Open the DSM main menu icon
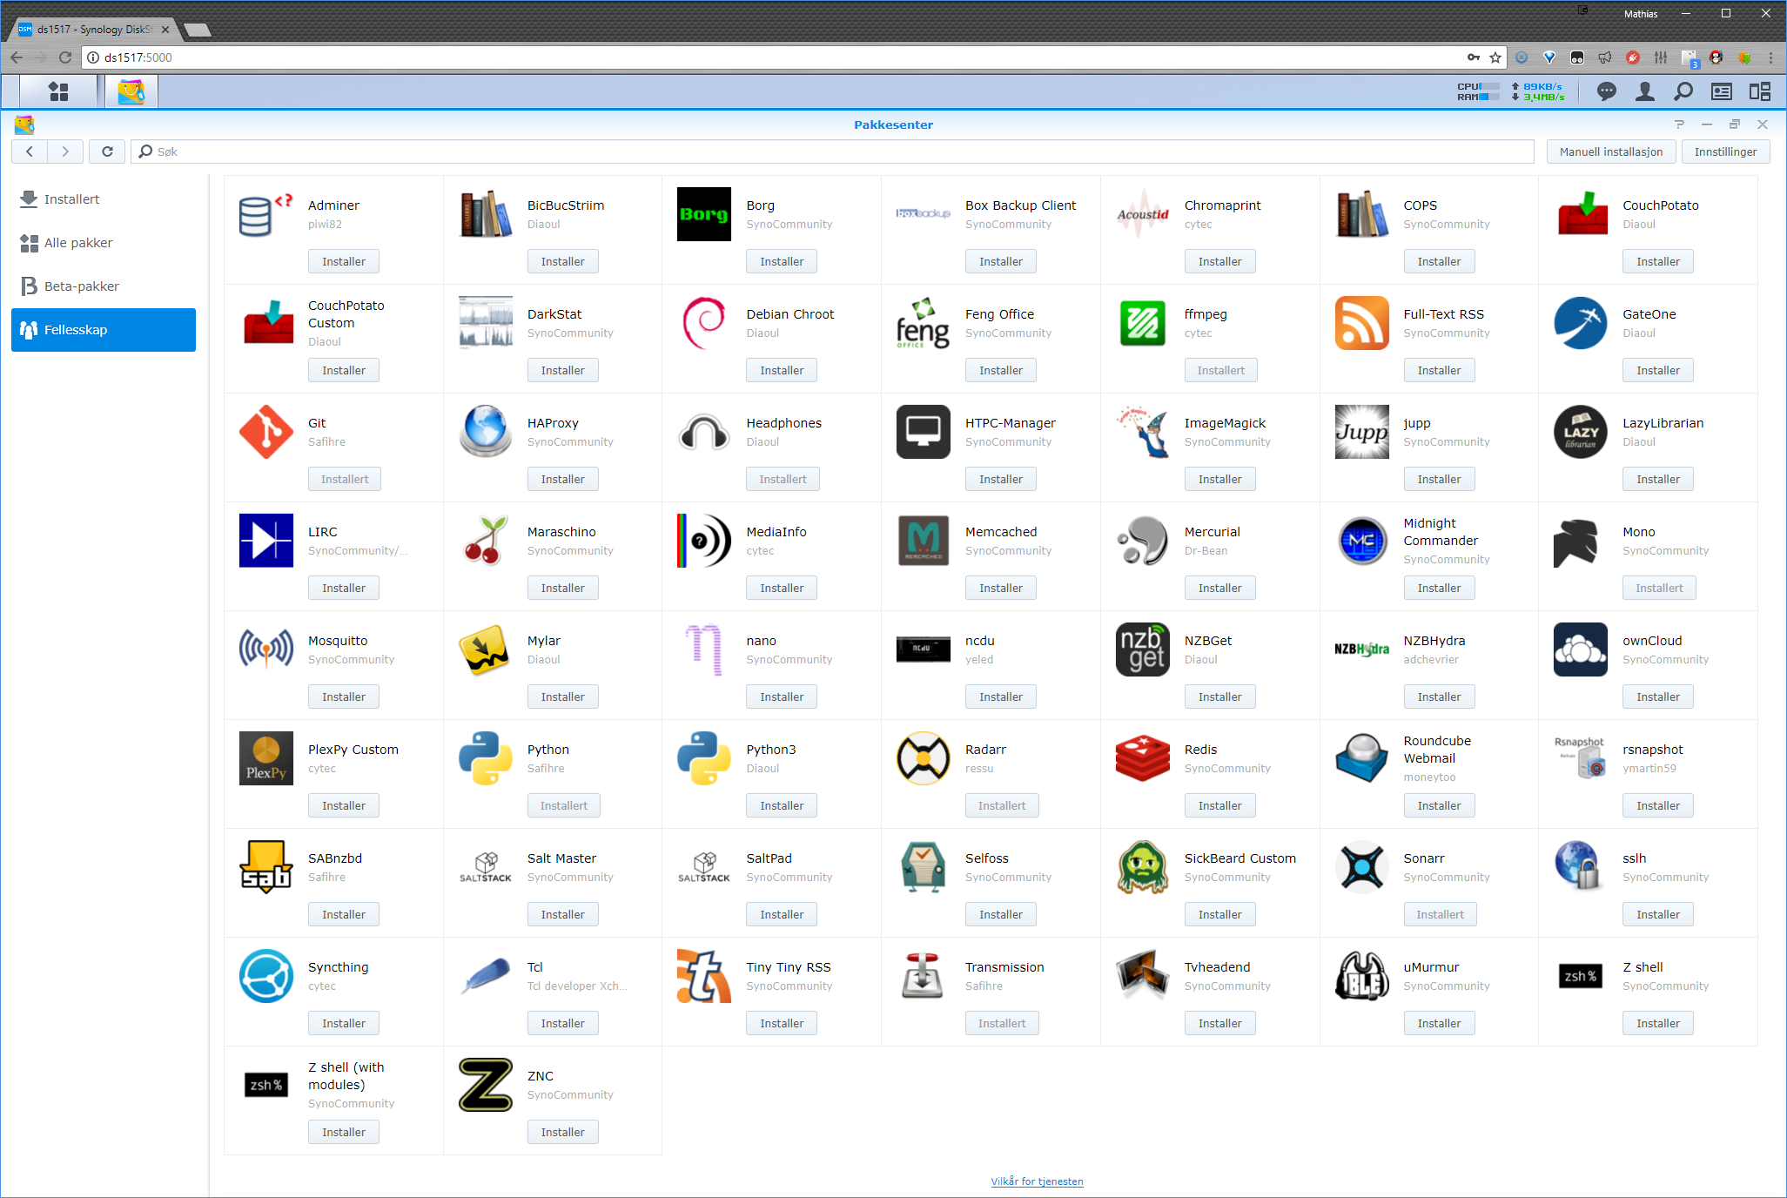The width and height of the screenshot is (1787, 1198). click(57, 91)
